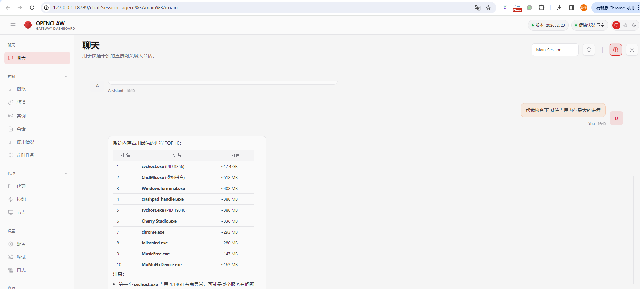Open 频道 channels in sidebar
Screen dimensions: 640x289
(x=37, y=102)
